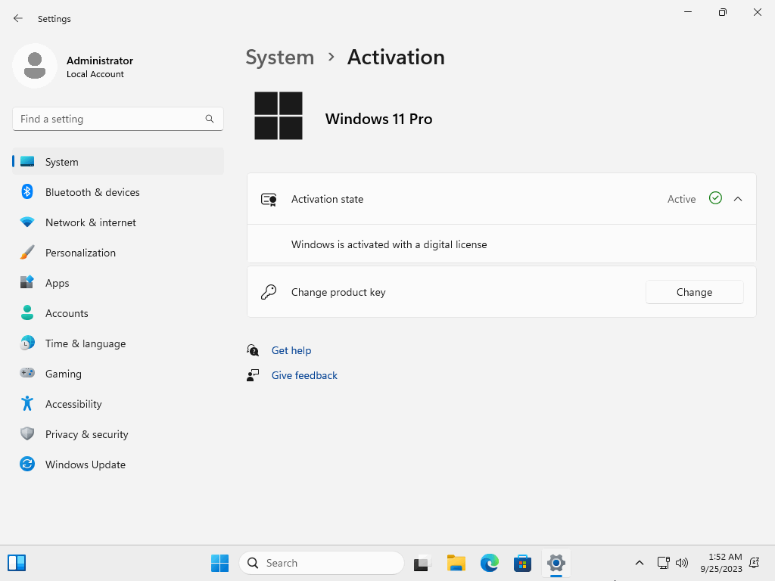Click the Settings window title text
The width and height of the screenshot is (775, 581).
click(x=54, y=19)
